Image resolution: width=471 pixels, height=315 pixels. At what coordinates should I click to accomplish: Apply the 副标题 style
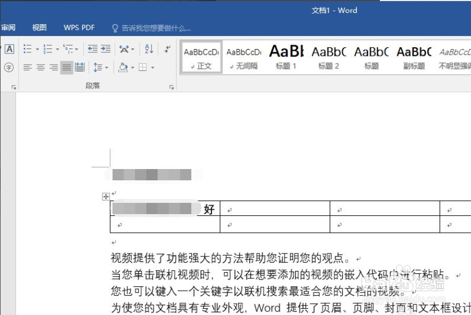tap(414, 57)
